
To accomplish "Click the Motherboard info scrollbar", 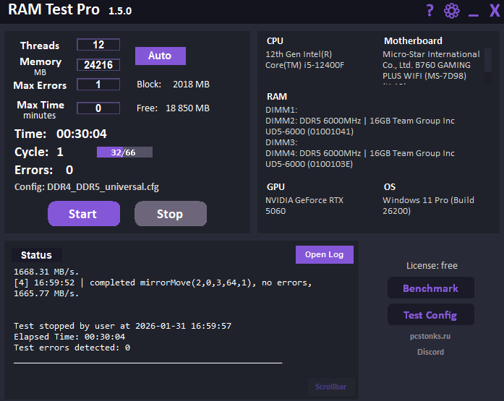I will tap(487, 61).
